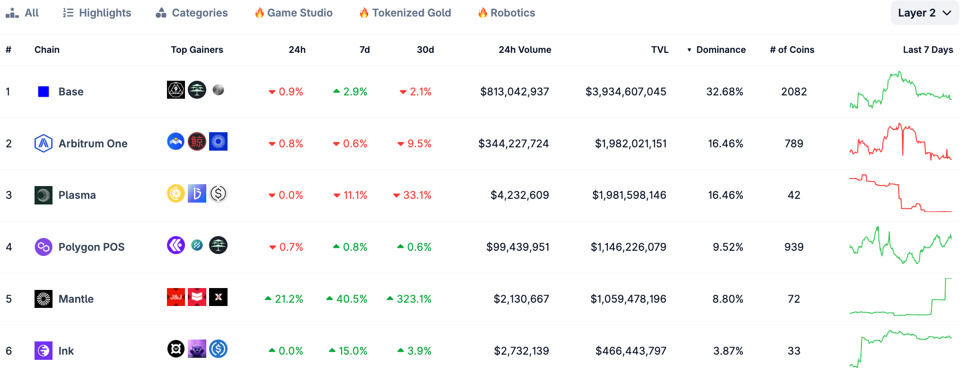Click the first top gainer icon in Base row
965x374 pixels.
176,90
